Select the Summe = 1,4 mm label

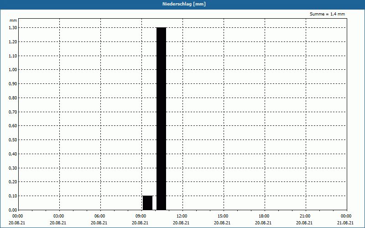coord(327,14)
